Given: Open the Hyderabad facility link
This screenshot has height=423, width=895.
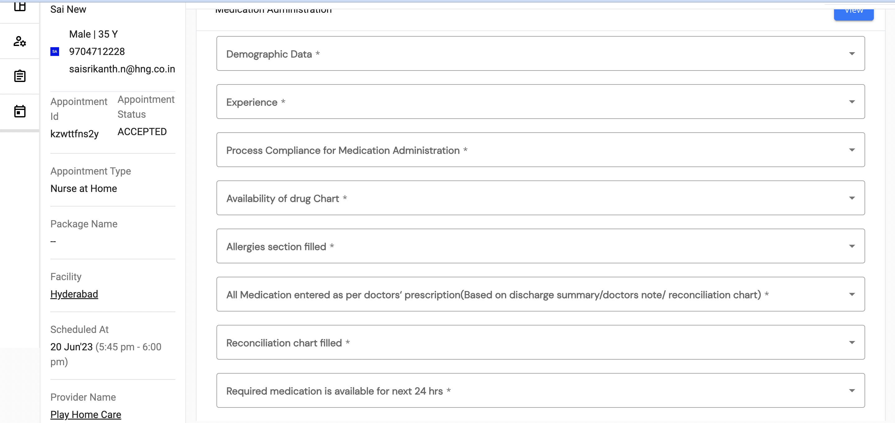Looking at the screenshot, I should [x=74, y=294].
